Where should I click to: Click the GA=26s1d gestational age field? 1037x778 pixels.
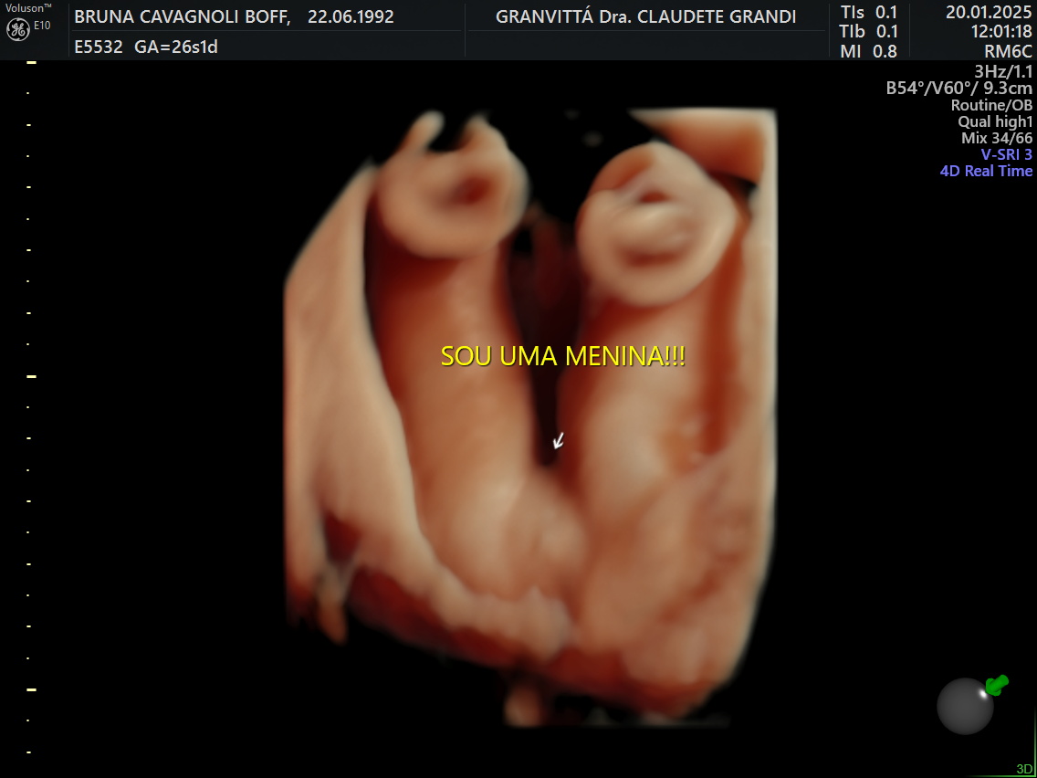click(175, 47)
